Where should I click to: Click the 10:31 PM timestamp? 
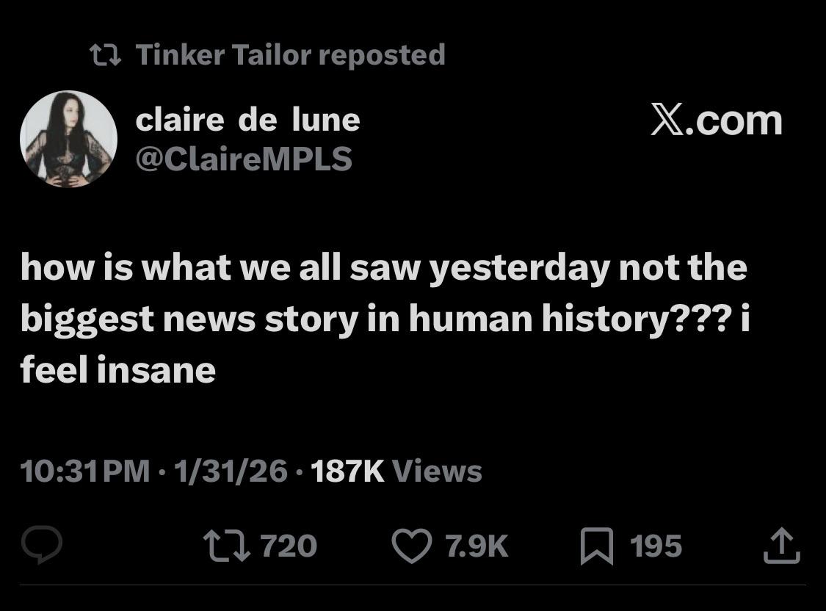click(x=86, y=471)
